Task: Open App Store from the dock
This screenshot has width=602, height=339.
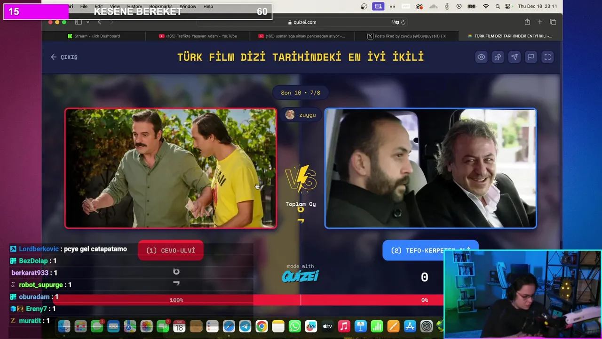Action: pos(410,326)
